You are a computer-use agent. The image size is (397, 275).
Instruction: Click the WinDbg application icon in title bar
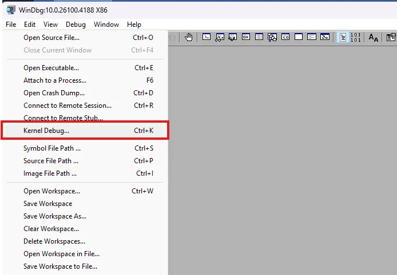[11, 10]
